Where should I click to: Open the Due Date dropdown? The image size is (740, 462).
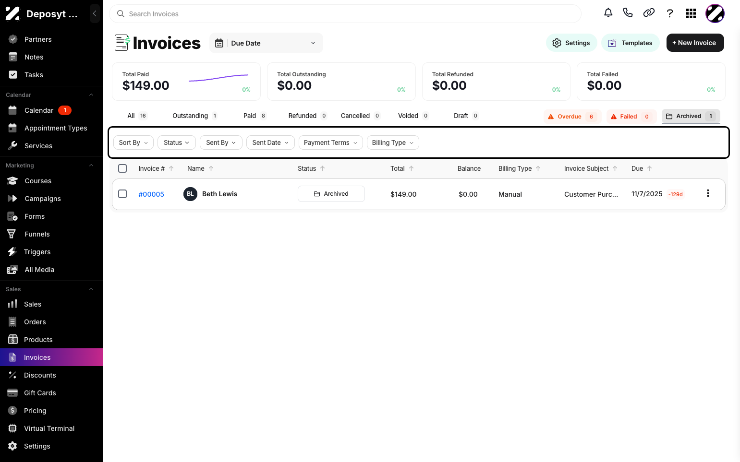coord(266,43)
